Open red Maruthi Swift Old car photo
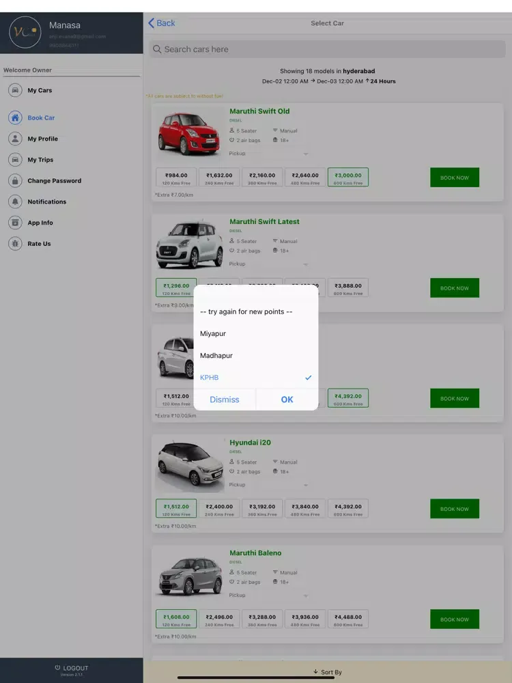The height and width of the screenshot is (683, 512). pyautogui.click(x=189, y=133)
